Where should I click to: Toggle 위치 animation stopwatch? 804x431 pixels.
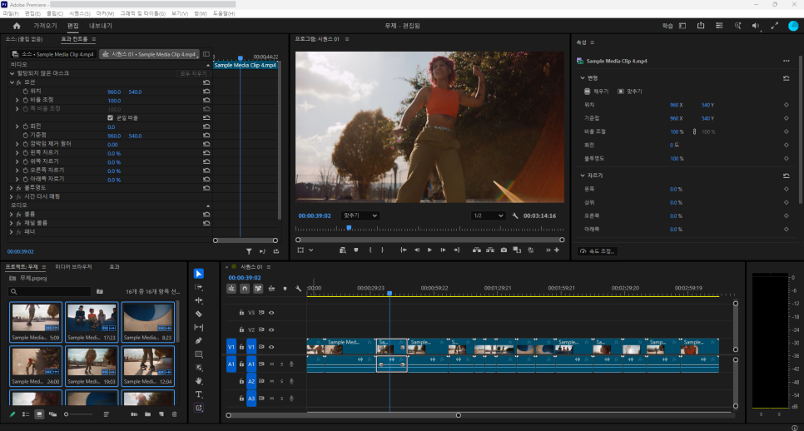pyautogui.click(x=25, y=92)
